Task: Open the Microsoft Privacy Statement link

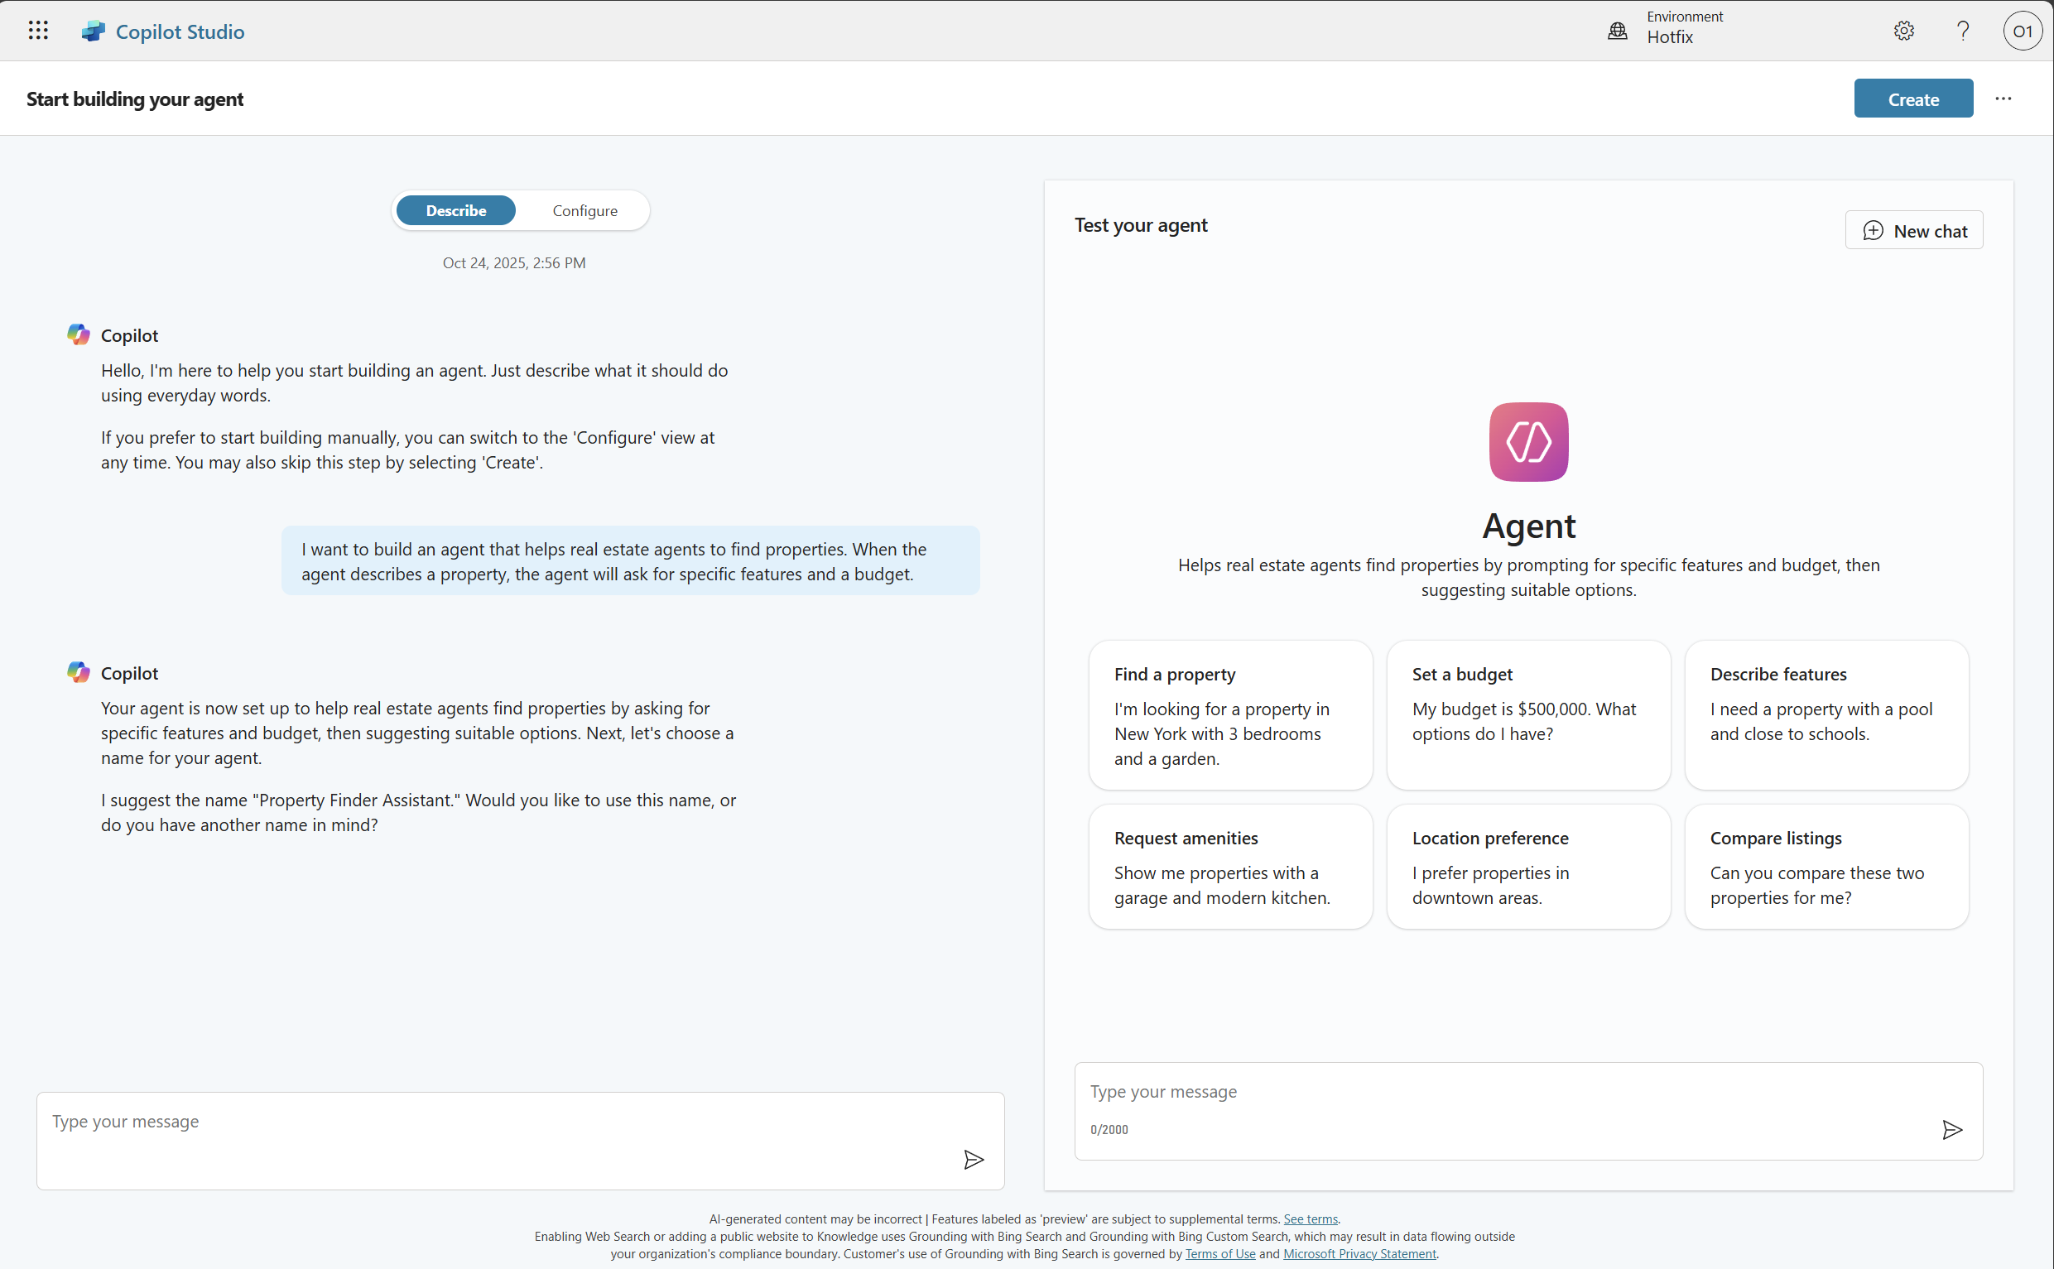Action: (1359, 1253)
